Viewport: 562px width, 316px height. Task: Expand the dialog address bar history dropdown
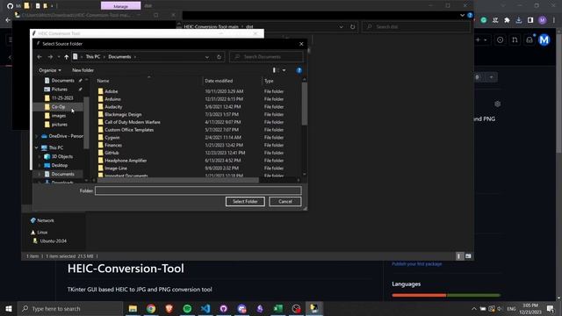pyautogui.click(x=207, y=57)
